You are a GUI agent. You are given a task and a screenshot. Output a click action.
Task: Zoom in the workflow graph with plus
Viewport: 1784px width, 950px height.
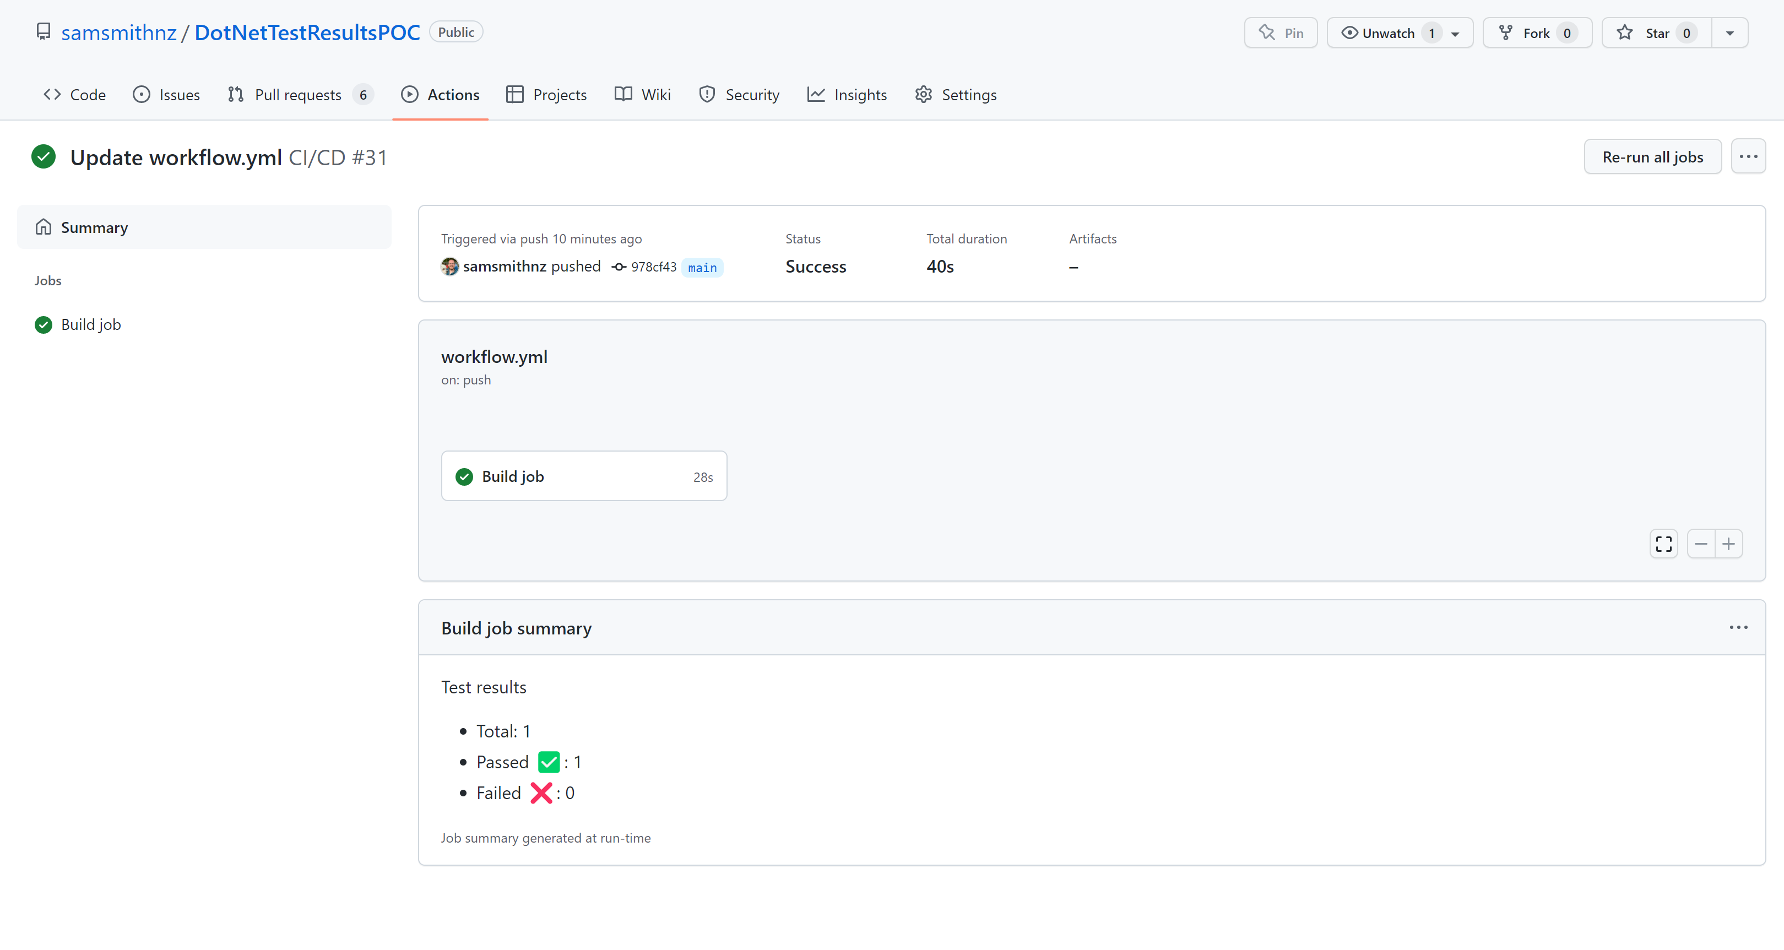pyautogui.click(x=1728, y=544)
